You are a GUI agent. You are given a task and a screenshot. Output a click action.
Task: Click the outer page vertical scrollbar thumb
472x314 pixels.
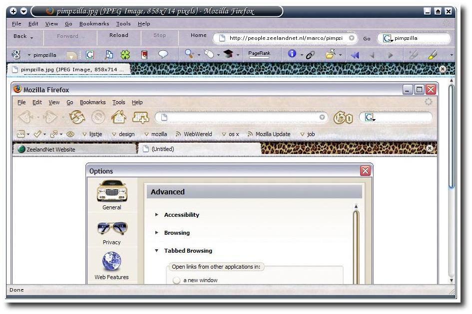pos(451,137)
